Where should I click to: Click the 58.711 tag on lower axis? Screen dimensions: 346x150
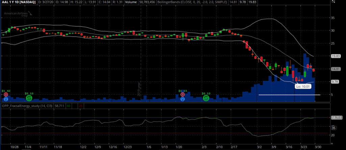337,118
